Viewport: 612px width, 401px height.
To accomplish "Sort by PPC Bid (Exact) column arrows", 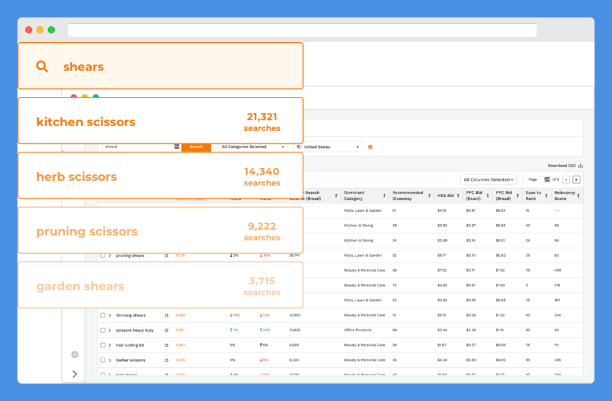I will click(x=488, y=195).
